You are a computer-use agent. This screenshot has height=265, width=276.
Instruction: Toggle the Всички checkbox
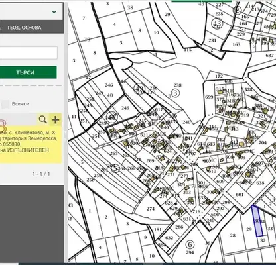[5, 104]
